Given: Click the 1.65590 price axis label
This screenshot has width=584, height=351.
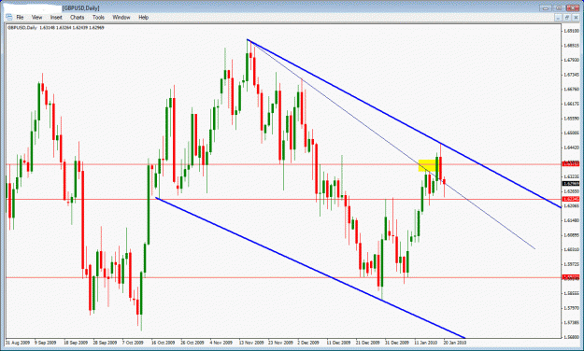Looking at the screenshot, I should [571, 119].
